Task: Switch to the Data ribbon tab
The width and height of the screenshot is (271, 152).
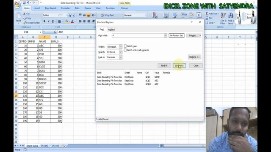Action: (x=77, y=8)
